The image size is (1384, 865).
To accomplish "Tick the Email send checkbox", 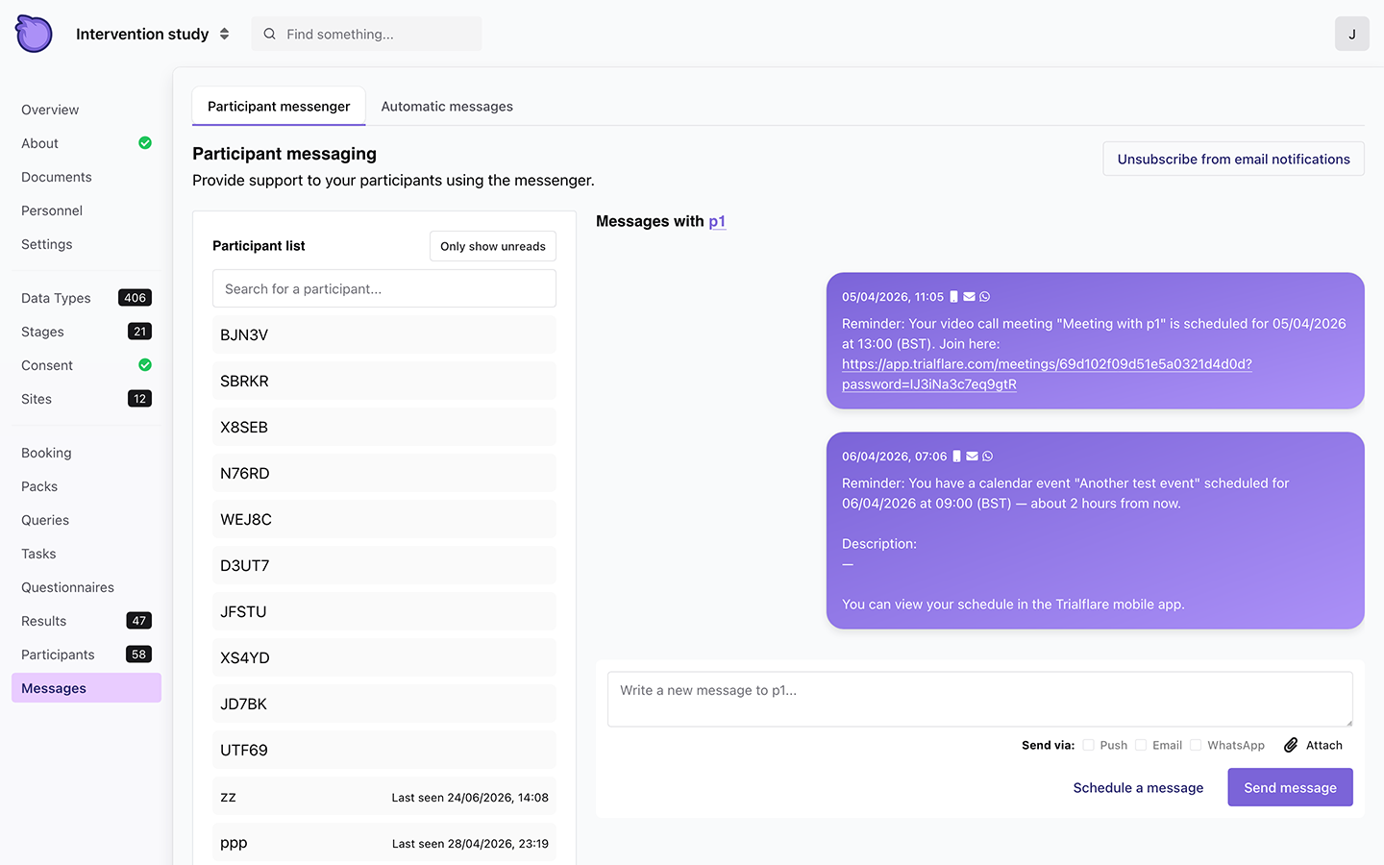I will point(1141,745).
